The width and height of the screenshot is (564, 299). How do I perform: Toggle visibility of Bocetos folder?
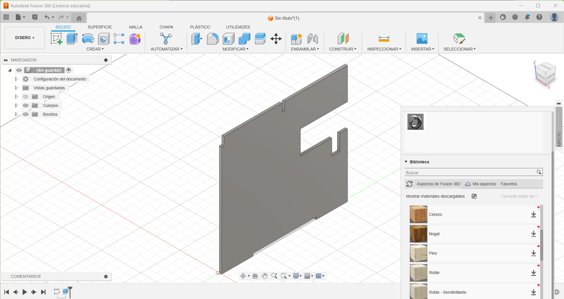point(26,114)
